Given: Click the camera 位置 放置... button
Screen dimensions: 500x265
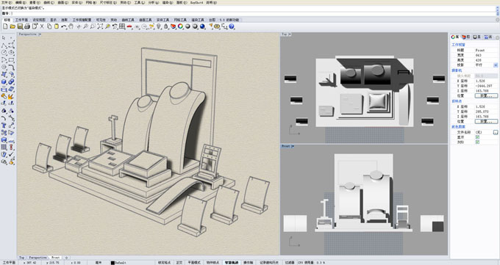Looking at the screenshot, I should point(486,95).
